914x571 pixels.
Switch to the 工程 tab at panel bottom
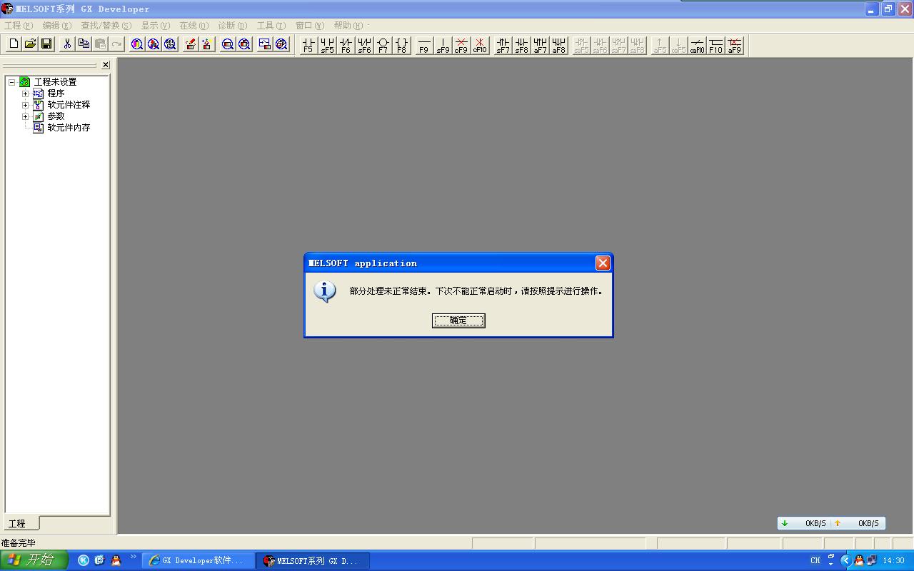[x=17, y=523]
